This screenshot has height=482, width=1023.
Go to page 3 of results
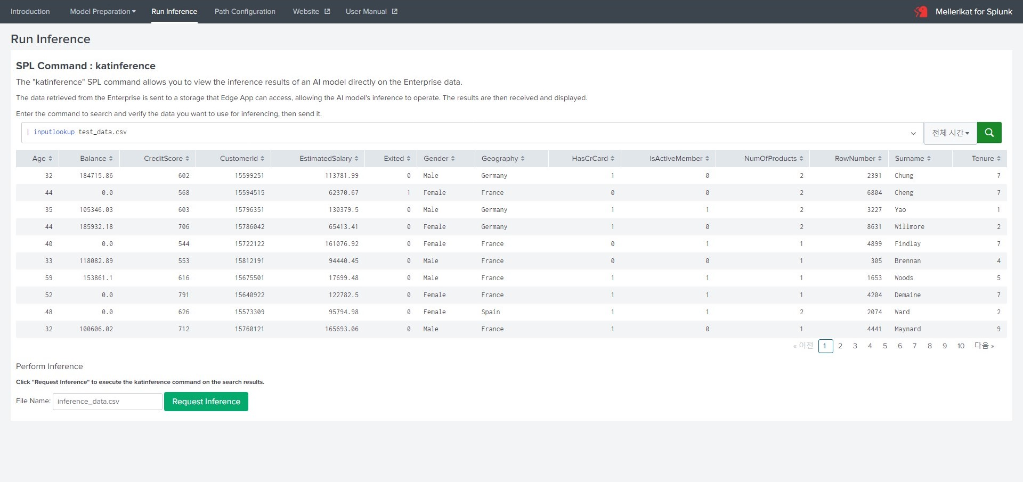click(855, 346)
